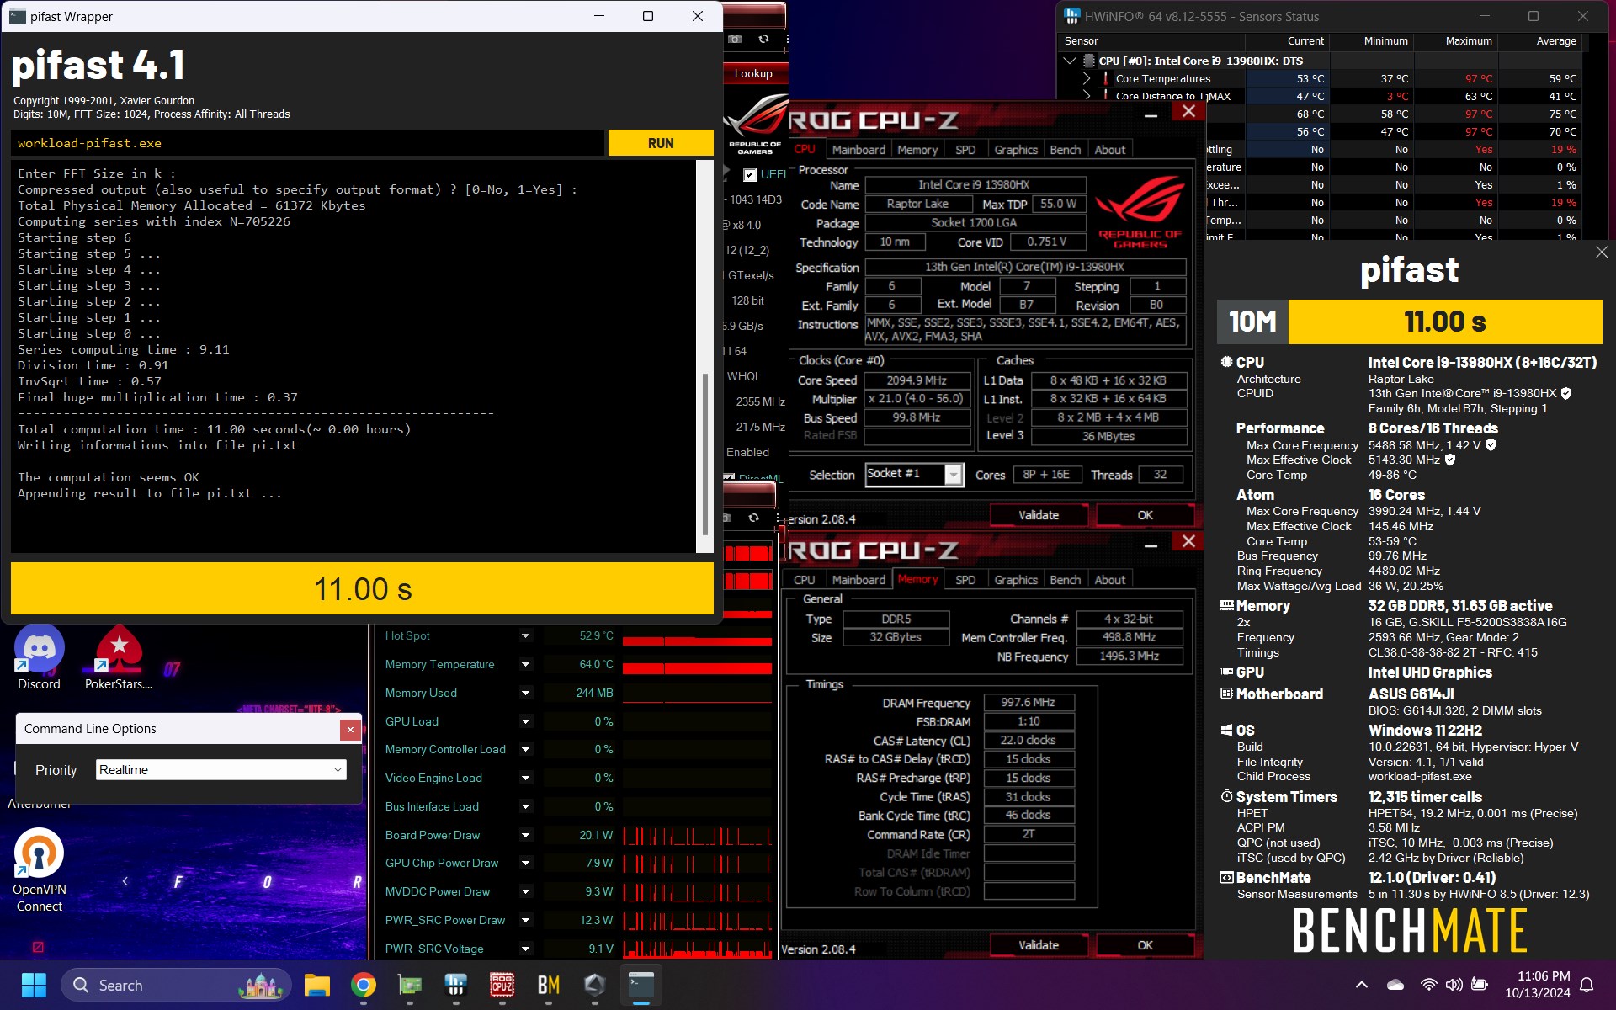Open the Hot Spot sensor dropdown arrow
The image size is (1616, 1010).
(525, 636)
